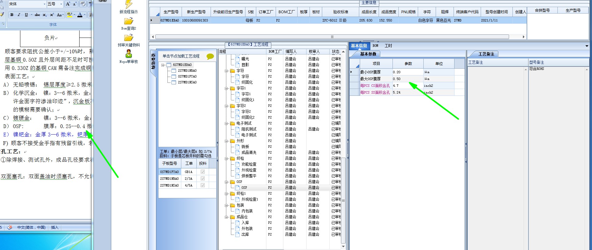Open the underline style dropdown arrow
The height and width of the screenshot is (250, 592).
click(x=31, y=14)
